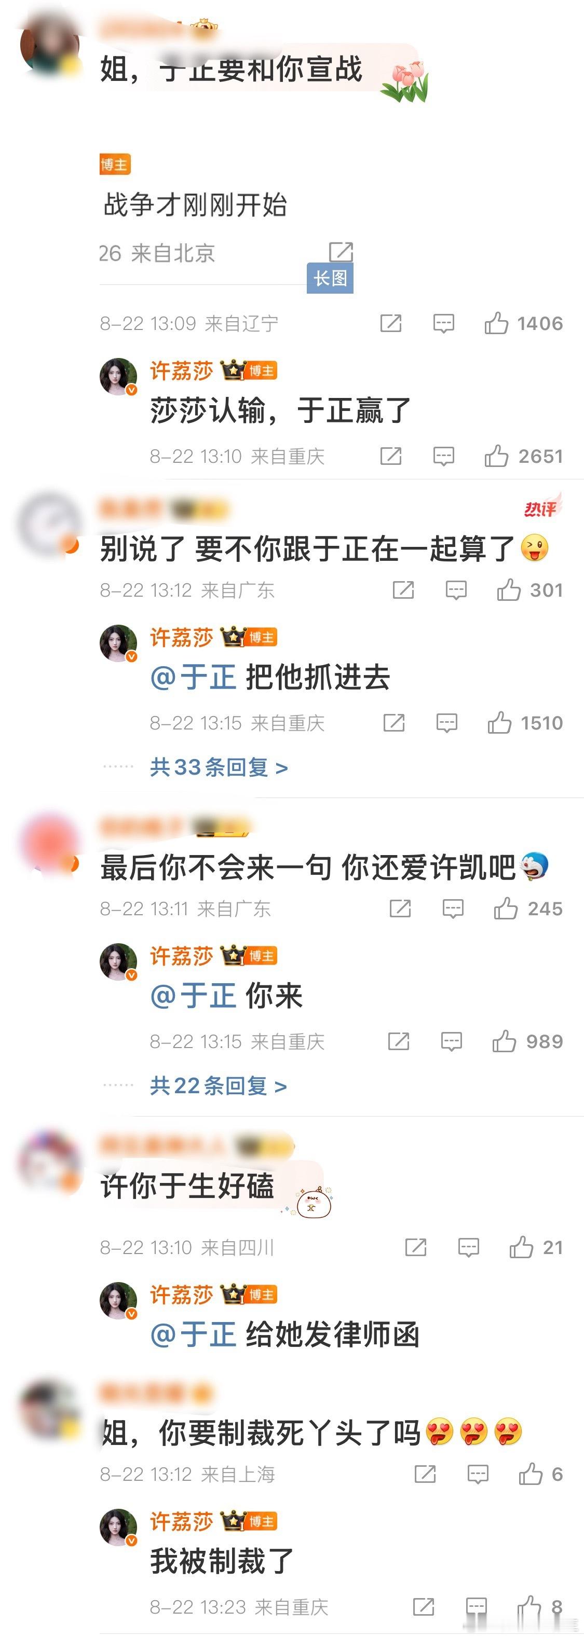Share the 13:12 上海 comment
584x1638 pixels.
click(x=425, y=1474)
